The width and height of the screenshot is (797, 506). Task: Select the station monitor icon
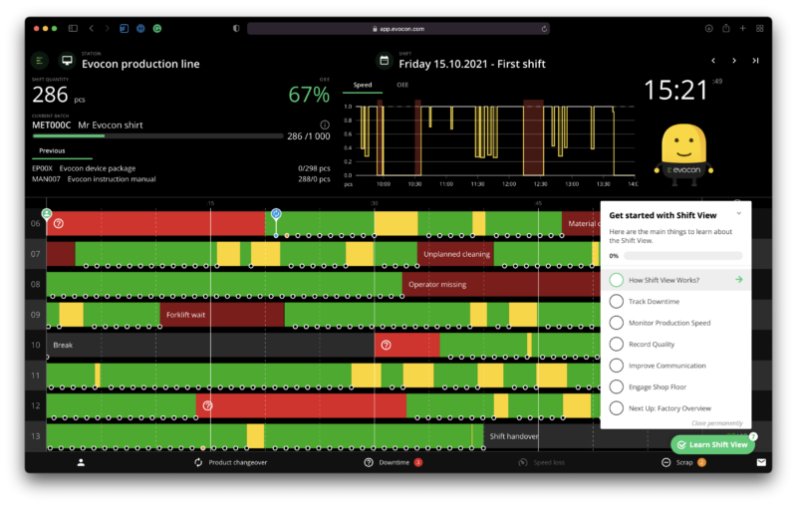pos(67,61)
